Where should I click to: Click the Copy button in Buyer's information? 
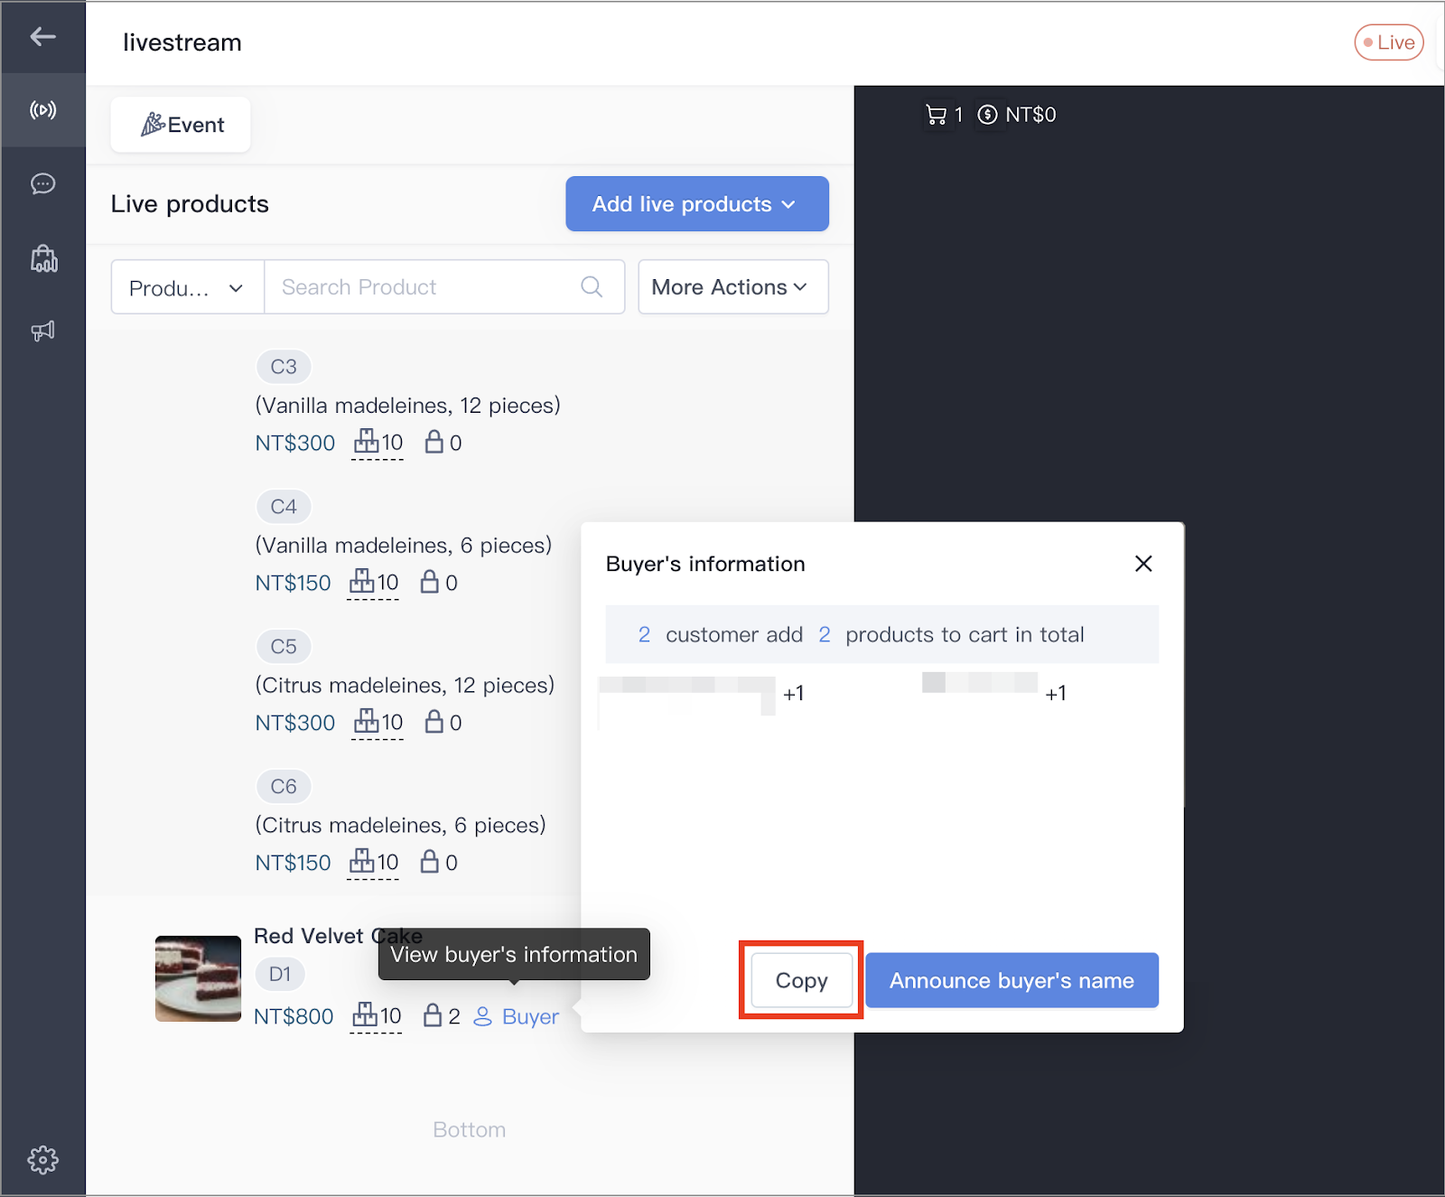pyautogui.click(x=800, y=980)
